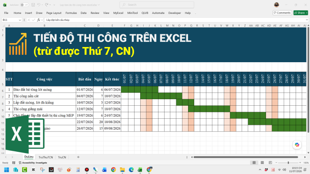The image size is (310, 174).
Task: Click the Select All corner triangle
Action: [3, 26]
